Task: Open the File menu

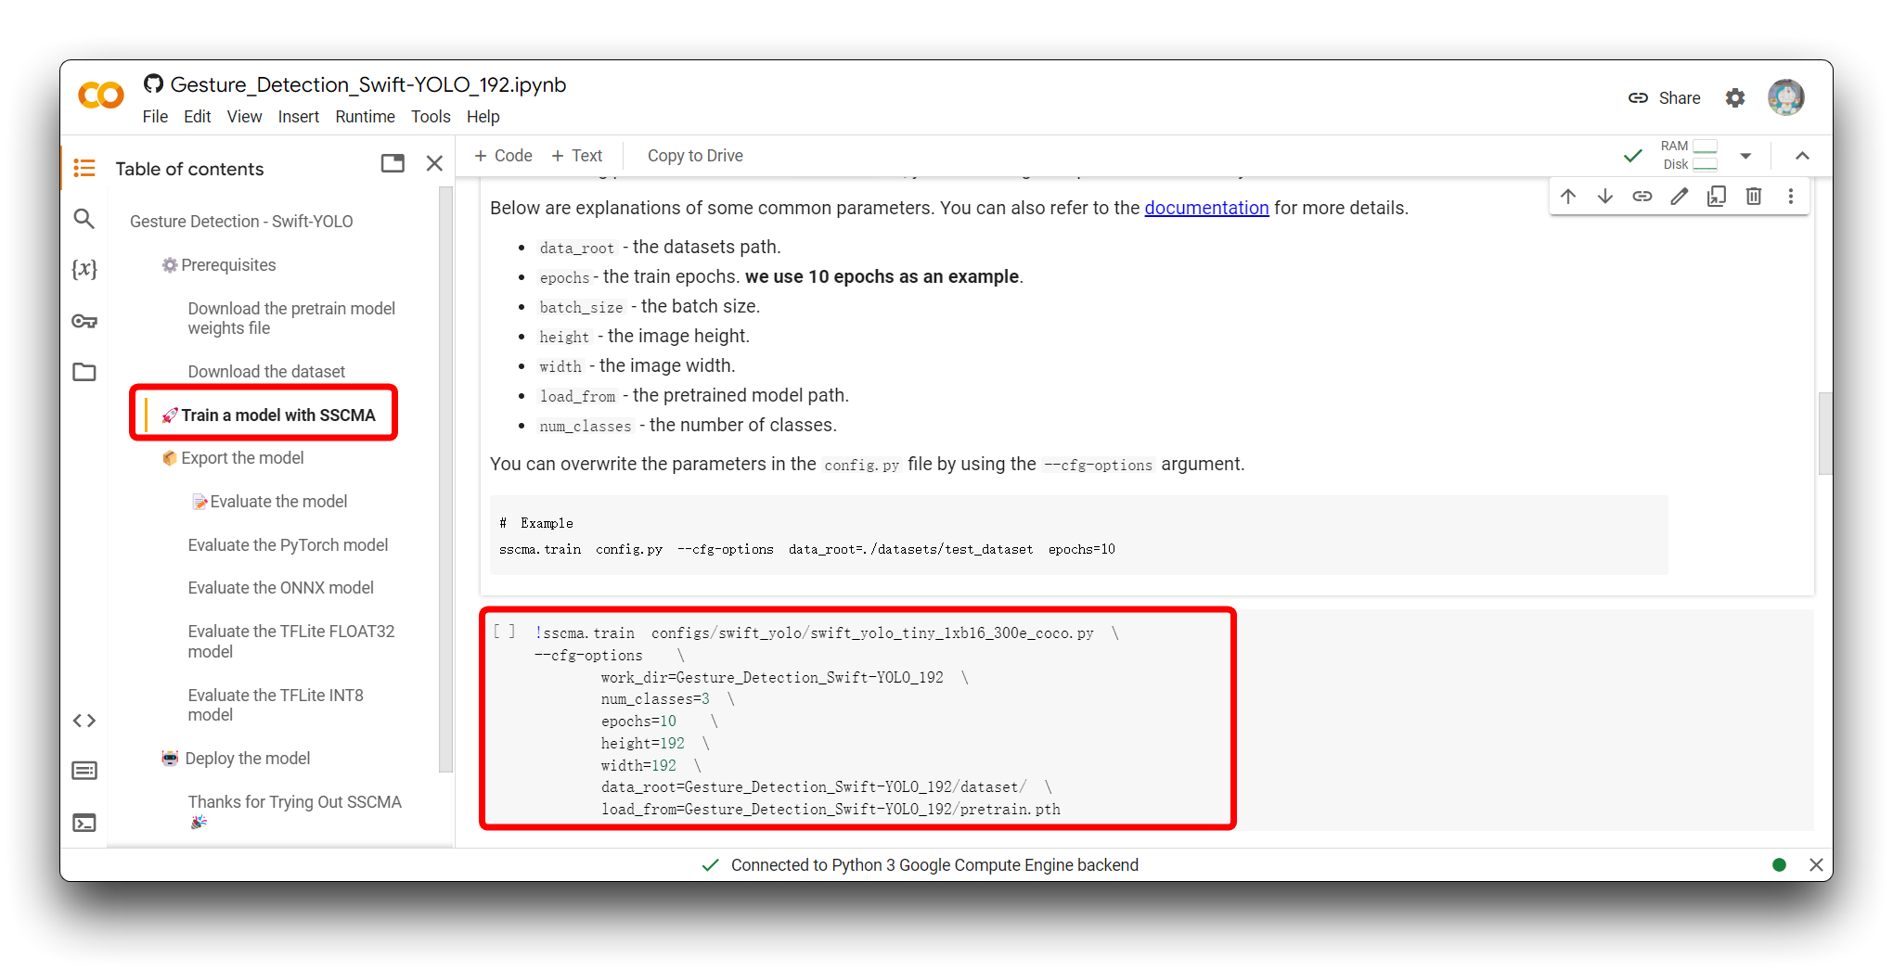Action: pos(155,116)
